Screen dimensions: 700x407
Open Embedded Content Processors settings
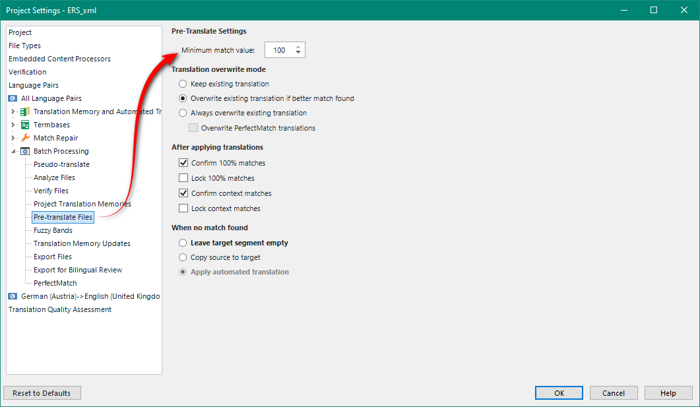click(59, 59)
